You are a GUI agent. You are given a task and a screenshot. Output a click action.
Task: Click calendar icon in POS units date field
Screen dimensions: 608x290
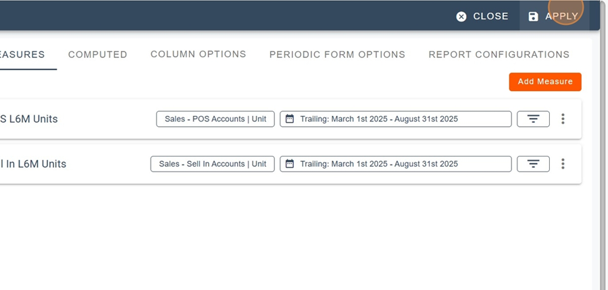coord(290,119)
